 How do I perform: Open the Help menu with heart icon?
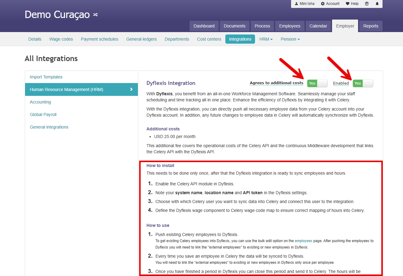coord(352,4)
